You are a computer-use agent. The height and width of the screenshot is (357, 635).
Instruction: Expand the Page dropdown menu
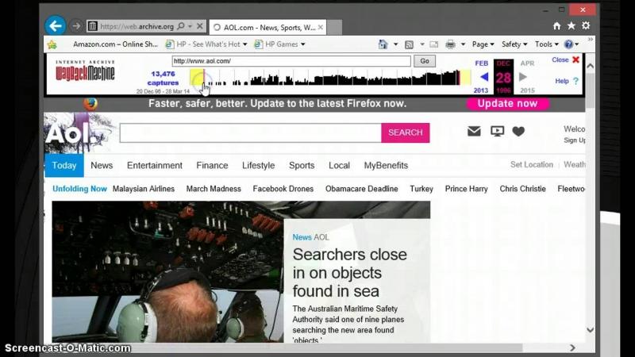[x=483, y=44]
